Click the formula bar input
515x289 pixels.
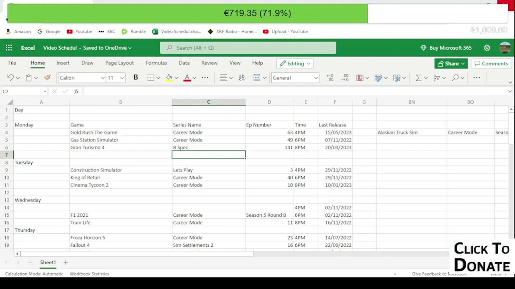click(x=294, y=92)
